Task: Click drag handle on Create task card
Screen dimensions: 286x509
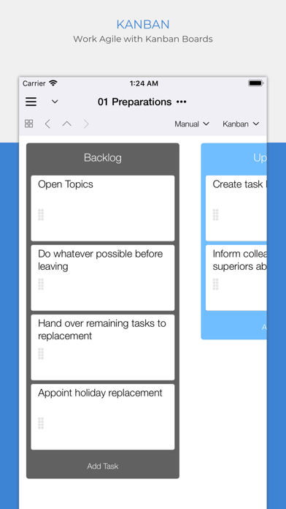Action: click(x=215, y=214)
